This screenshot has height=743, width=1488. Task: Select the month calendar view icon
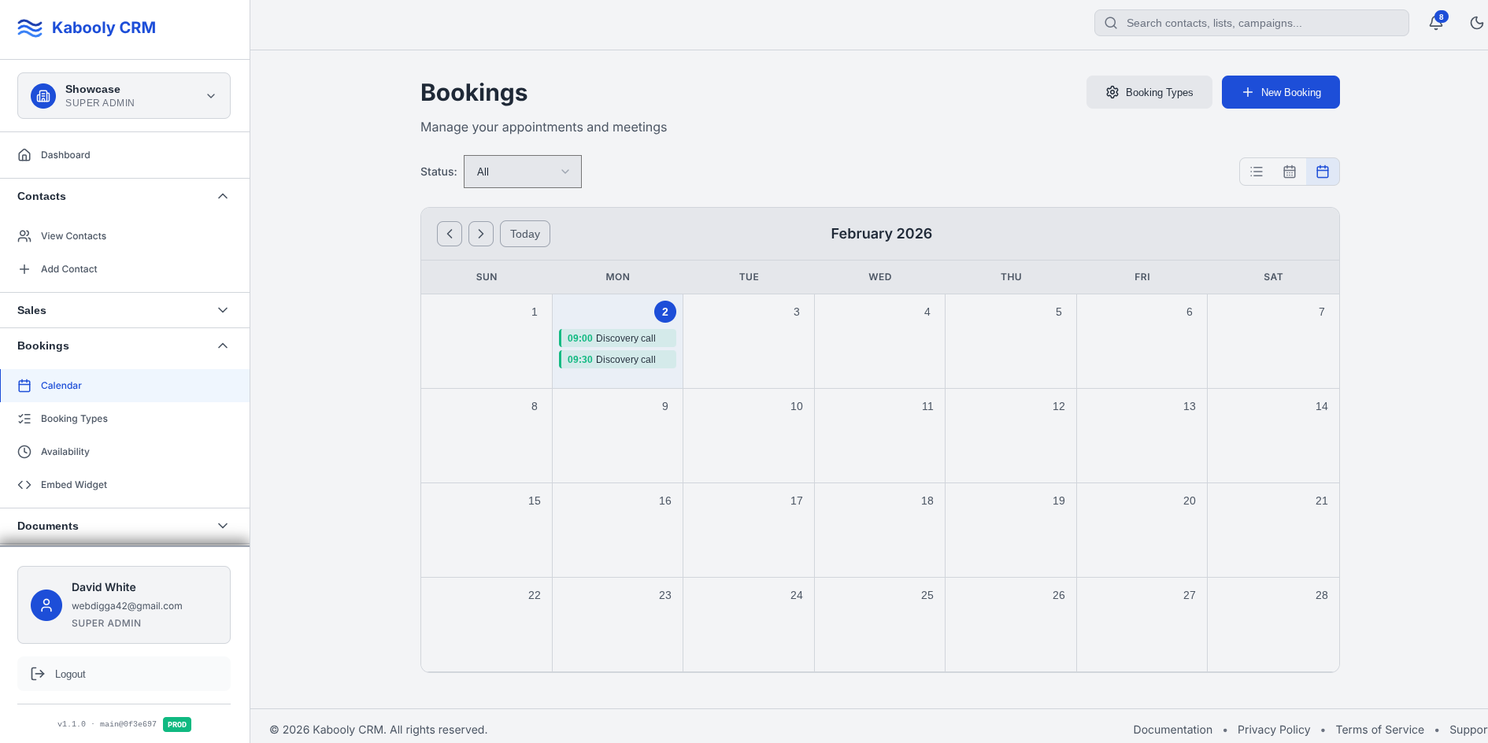pyautogui.click(x=1323, y=172)
